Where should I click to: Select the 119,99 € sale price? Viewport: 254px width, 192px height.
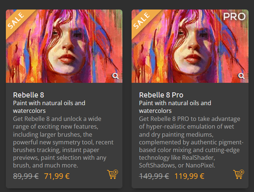pyautogui.click(x=189, y=176)
